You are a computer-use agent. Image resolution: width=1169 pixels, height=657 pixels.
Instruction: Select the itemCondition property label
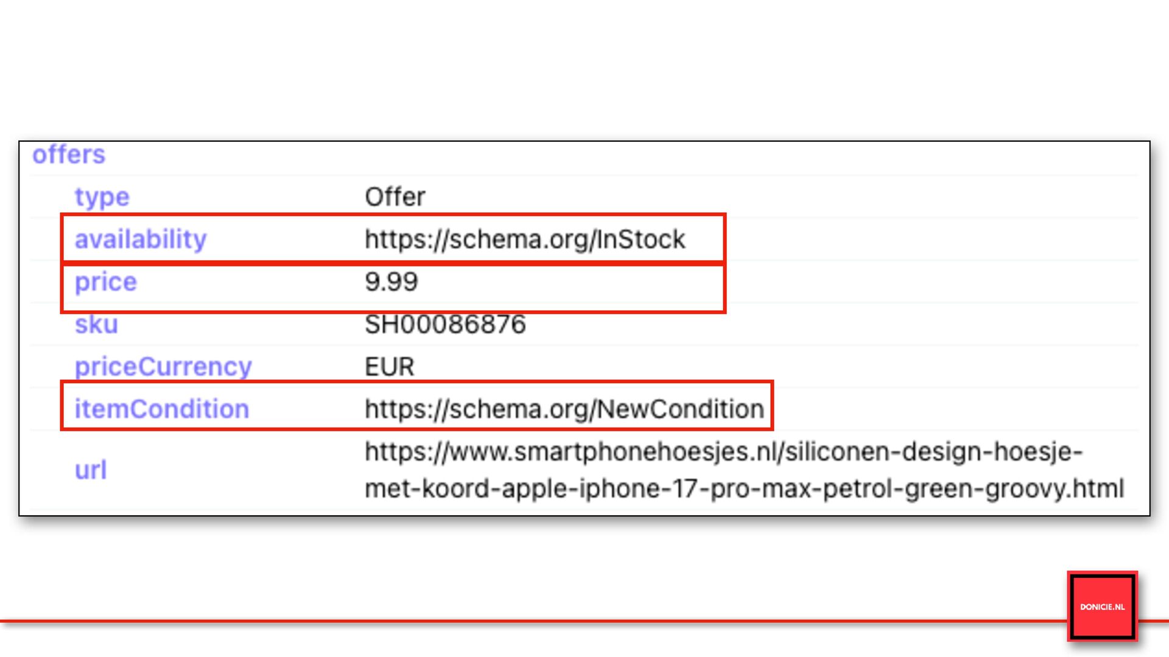point(162,409)
